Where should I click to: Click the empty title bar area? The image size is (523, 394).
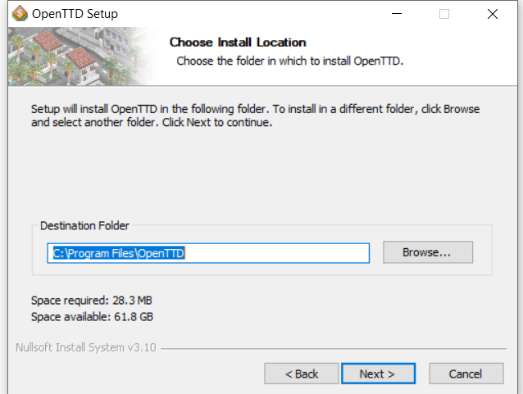tap(246, 14)
